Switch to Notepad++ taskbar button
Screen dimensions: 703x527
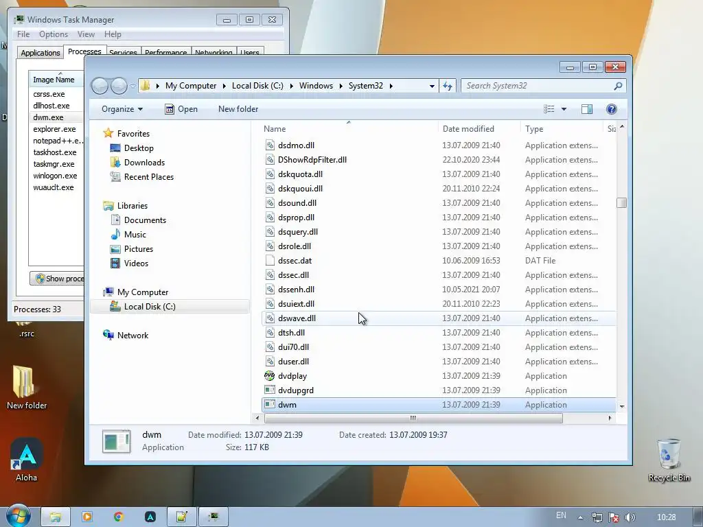tap(181, 517)
